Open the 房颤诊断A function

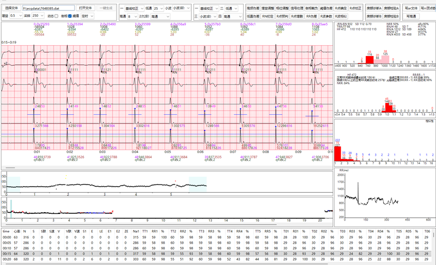tap(375, 9)
